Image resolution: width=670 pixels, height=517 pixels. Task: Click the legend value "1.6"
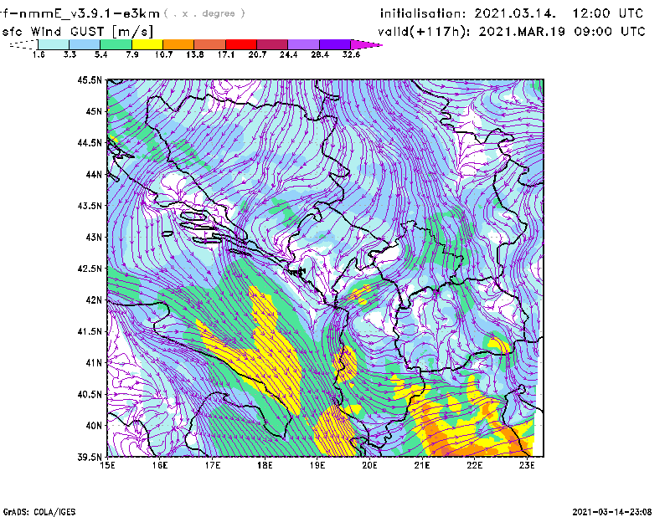point(39,54)
